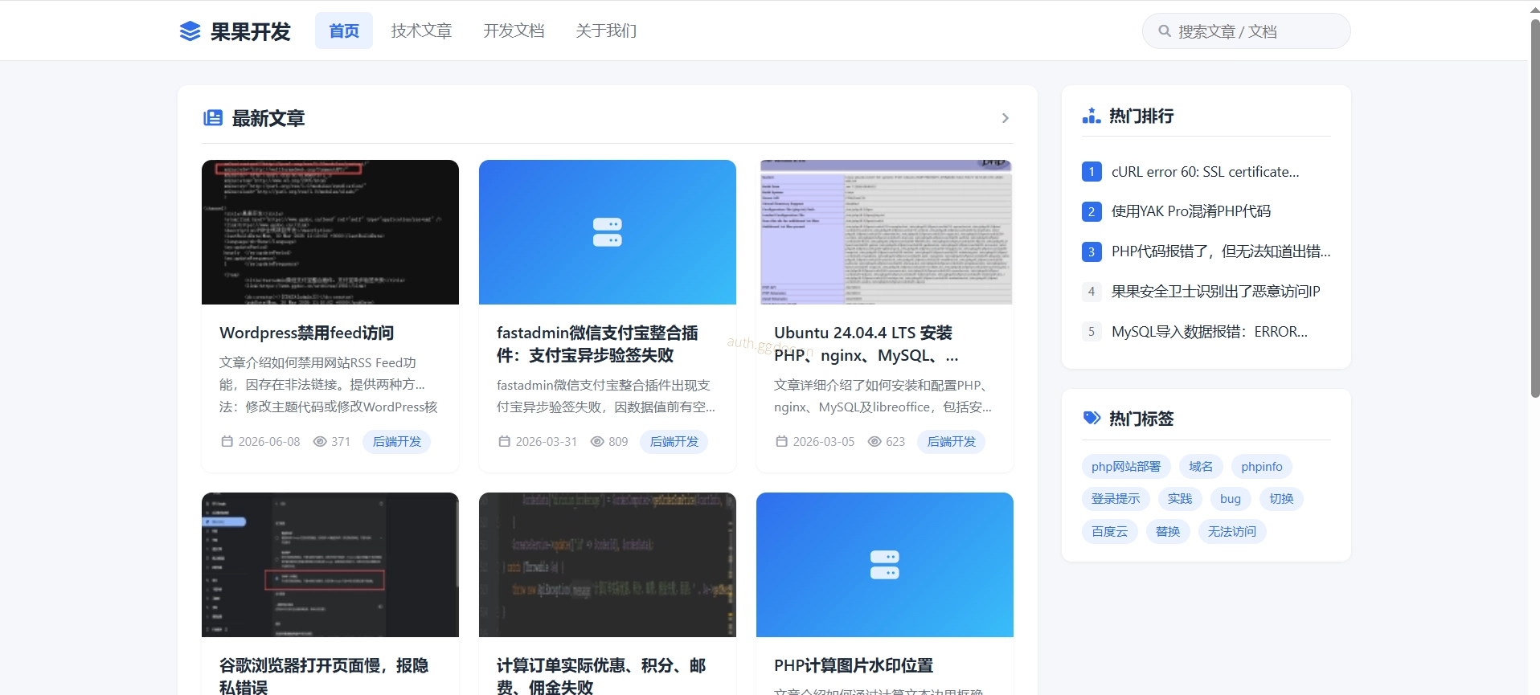Open ranked article 使用YAK Pro混淆PHP代码
Viewport: 1540px width, 695px height.
click(x=1191, y=211)
